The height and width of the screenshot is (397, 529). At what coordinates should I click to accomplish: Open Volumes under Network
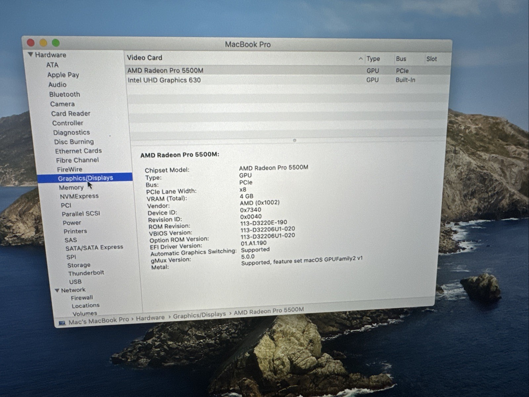[x=85, y=313]
